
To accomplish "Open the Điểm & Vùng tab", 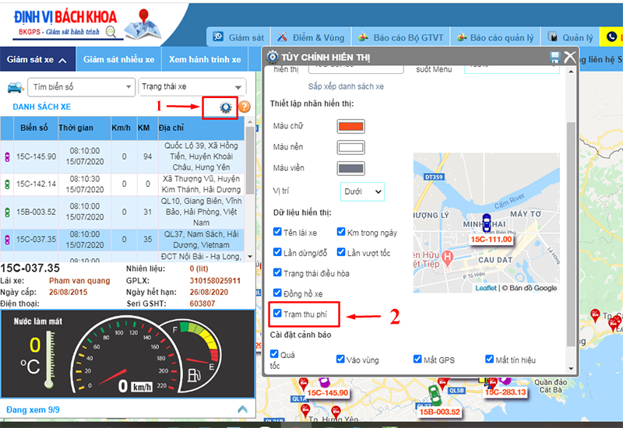I will (x=311, y=37).
